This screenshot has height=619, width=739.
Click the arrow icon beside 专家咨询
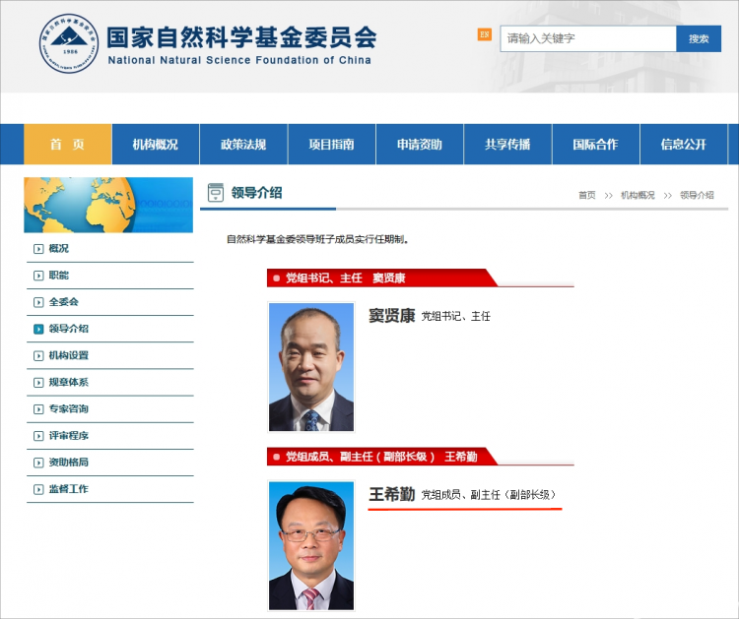point(38,409)
